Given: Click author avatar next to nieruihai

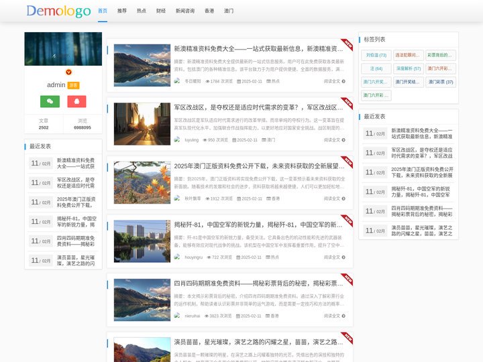Looking at the screenshot, I should pyautogui.click(x=177, y=316).
